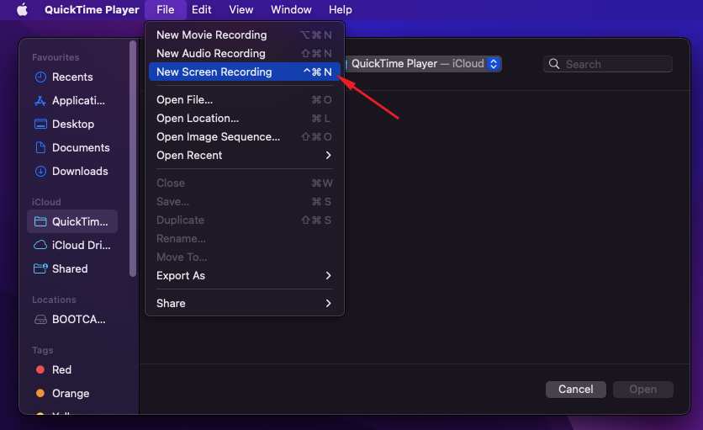Select the Orange tag label
This screenshot has width=703, height=430.
point(71,393)
